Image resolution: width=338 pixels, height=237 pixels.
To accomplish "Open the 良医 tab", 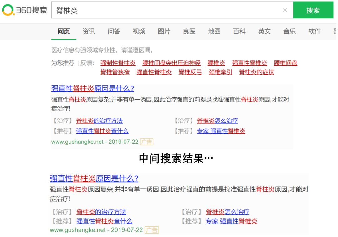I will (x=189, y=31).
